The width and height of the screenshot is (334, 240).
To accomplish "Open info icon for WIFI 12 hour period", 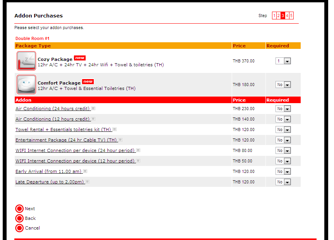I will 138,161.
